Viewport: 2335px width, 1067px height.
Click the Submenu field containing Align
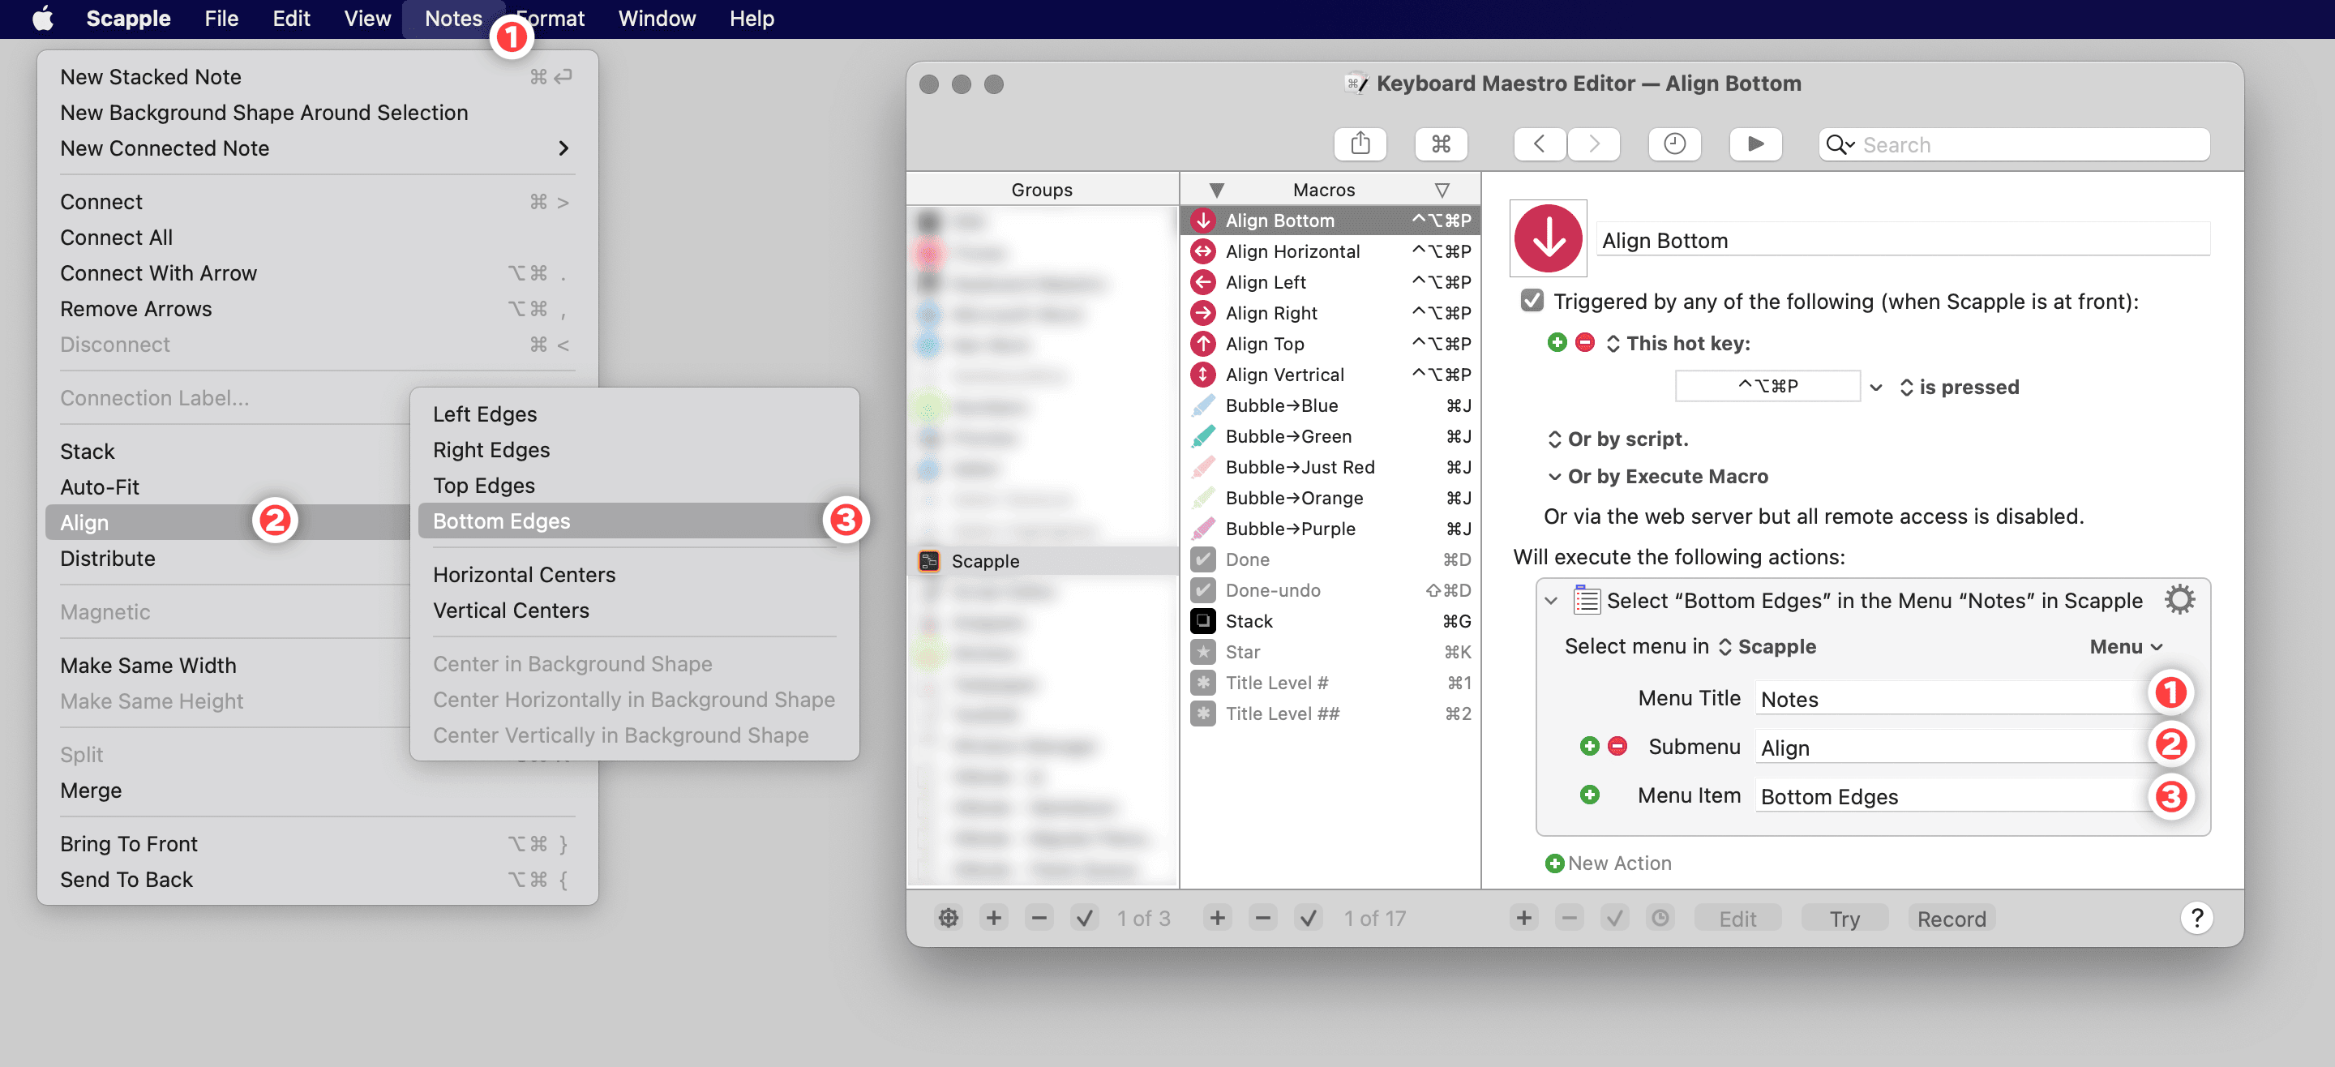click(x=1952, y=747)
